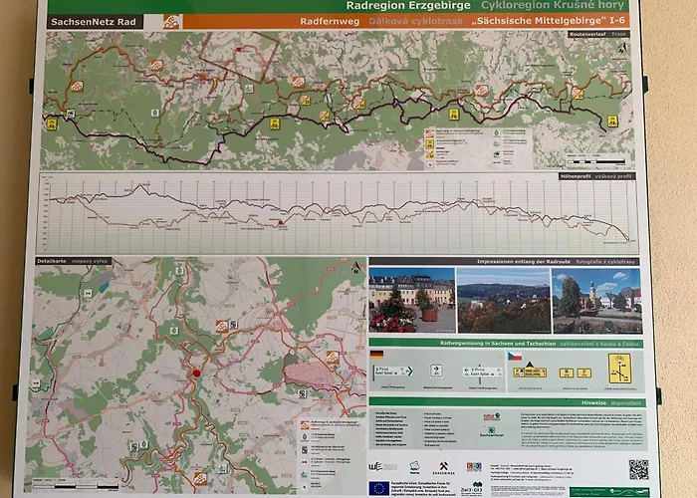Click the Erzgebirge crossed hammers logo
Image resolution: width=697 pixels, height=498 pixels.
click(442, 466)
